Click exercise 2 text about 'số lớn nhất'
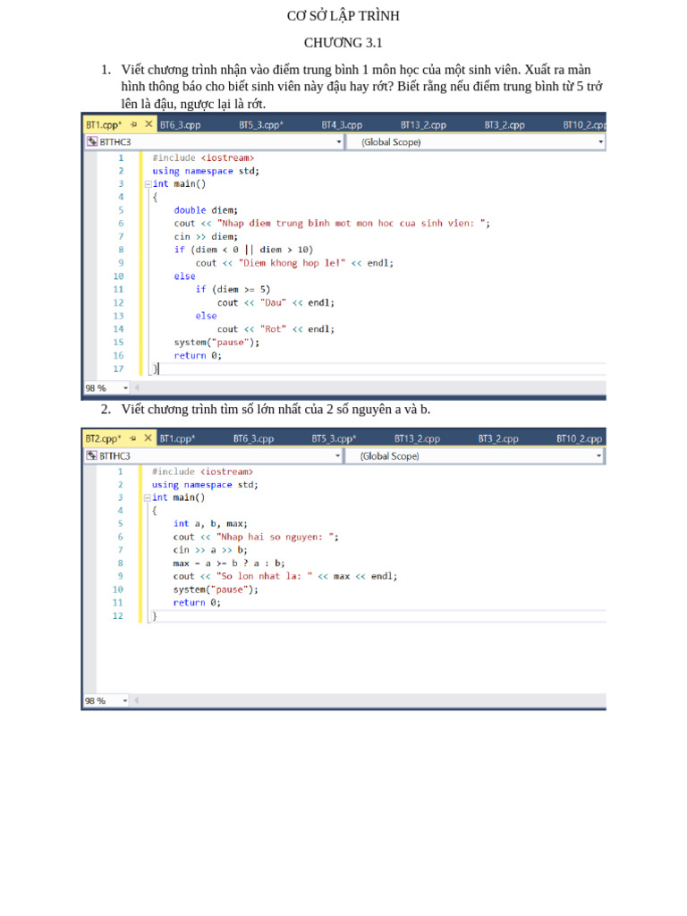Viewport: 687px width, 916px height. [x=276, y=409]
